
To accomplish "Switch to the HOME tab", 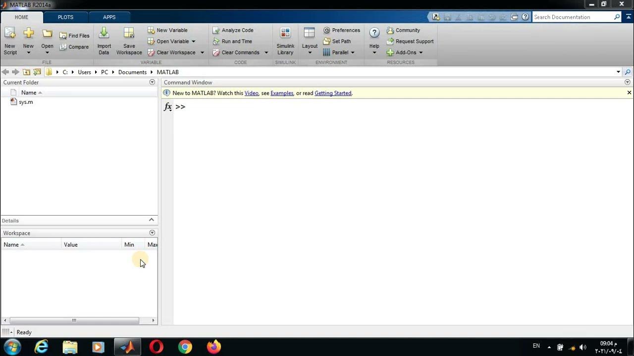I will [x=21, y=17].
